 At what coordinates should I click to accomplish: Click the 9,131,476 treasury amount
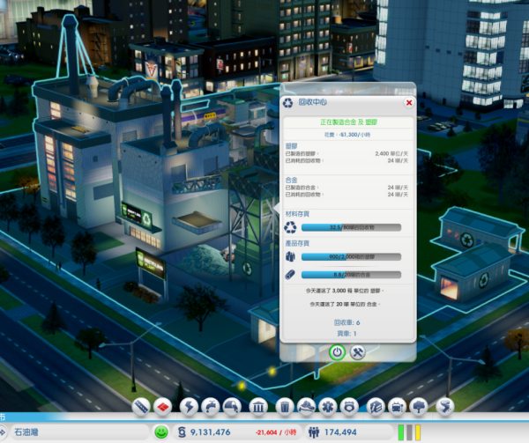click(x=210, y=432)
